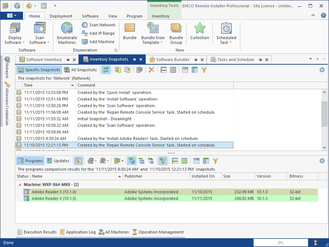Viewport: 329px width, 247px height.
Task: Switch to the Software Bundles tab
Action: point(172,60)
